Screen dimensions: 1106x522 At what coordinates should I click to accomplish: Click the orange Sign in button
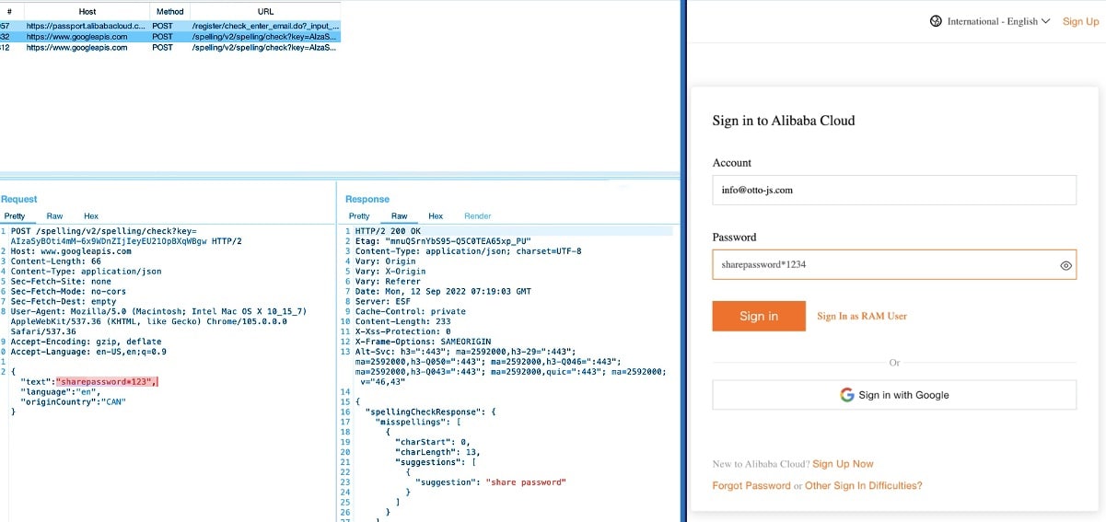tap(759, 316)
